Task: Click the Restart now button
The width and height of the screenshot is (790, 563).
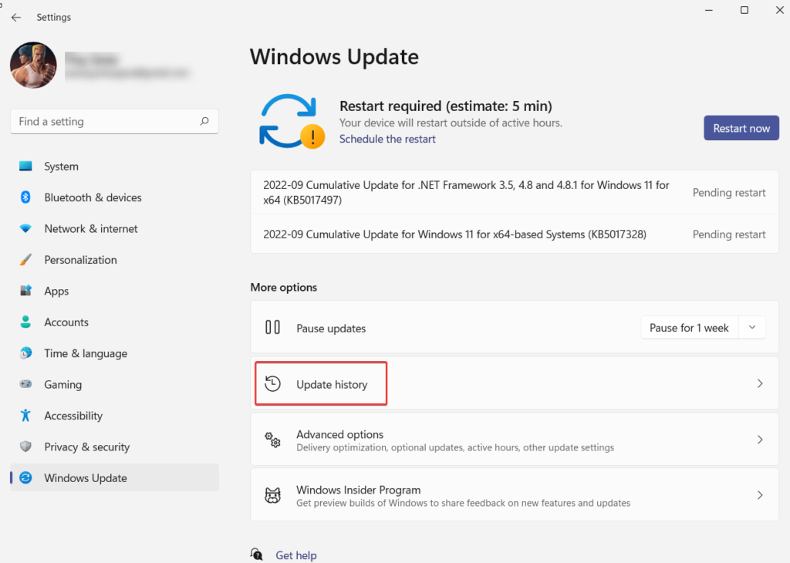Action: tap(741, 128)
